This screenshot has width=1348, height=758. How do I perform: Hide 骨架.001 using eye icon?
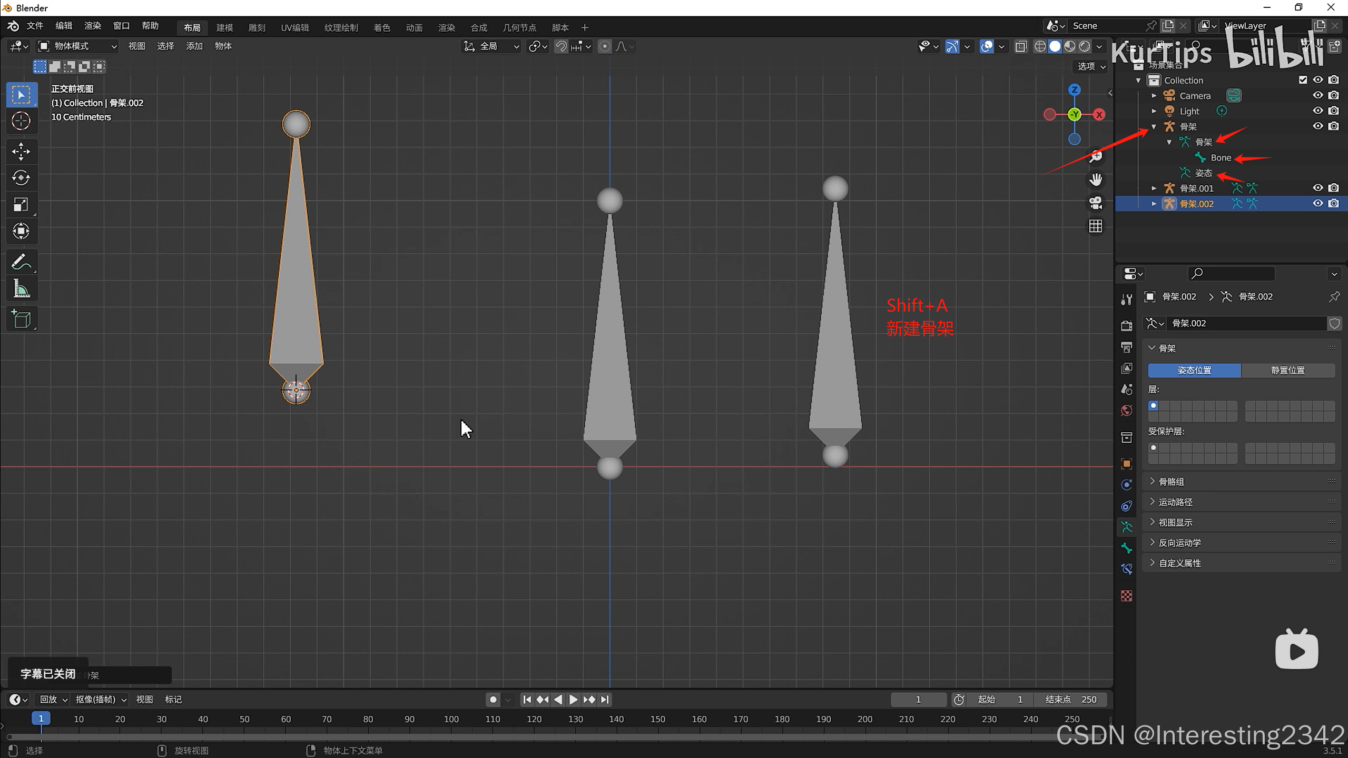(x=1317, y=188)
